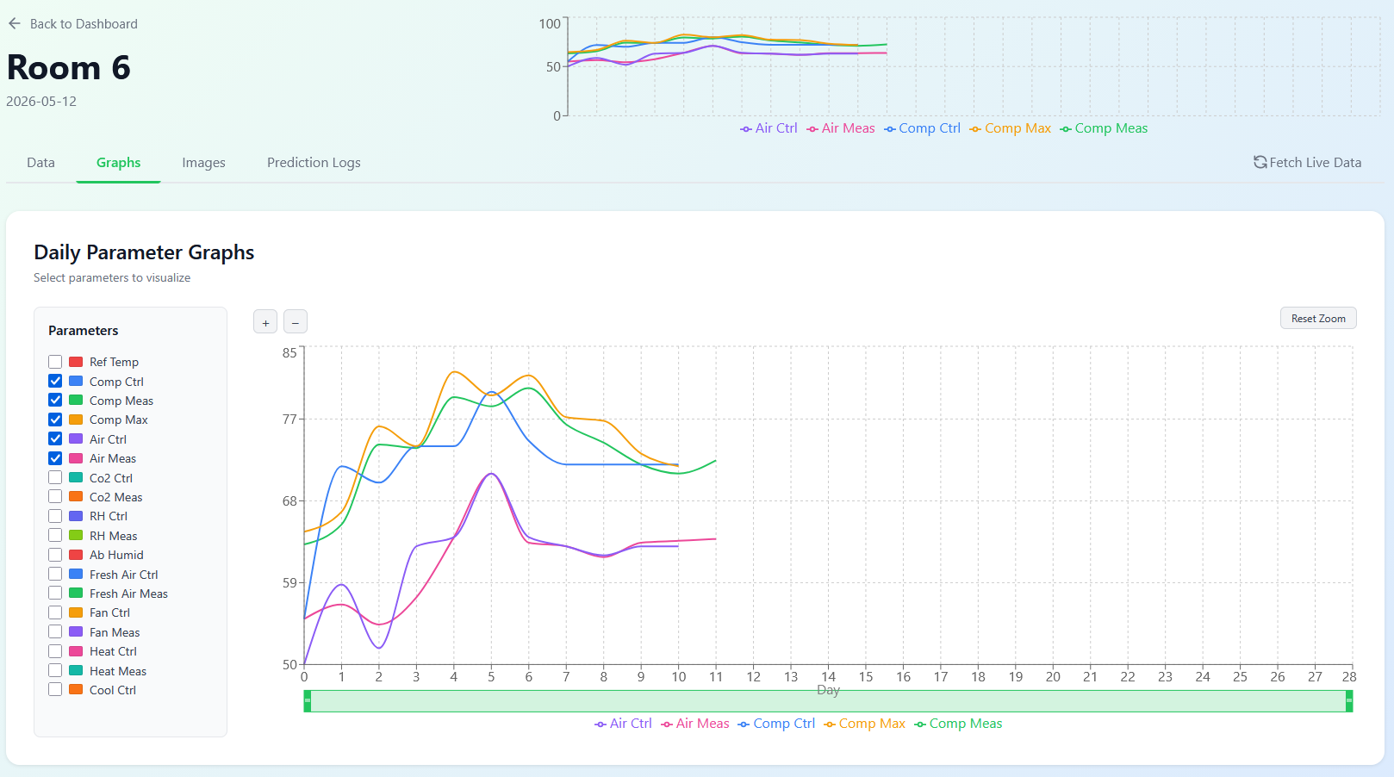This screenshot has width=1394, height=777.
Task: Toggle Comp Max in the bottom chart legend
Action: [864, 724]
